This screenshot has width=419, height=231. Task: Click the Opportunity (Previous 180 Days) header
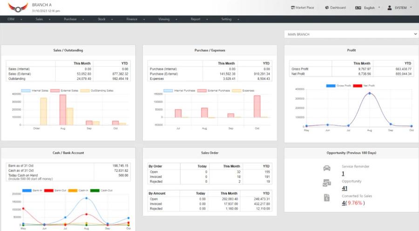(x=351, y=153)
